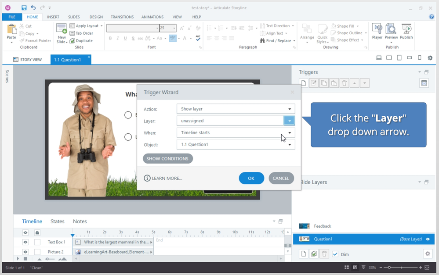Viewport: 439px width, 275px height.
Task: Click the Player icon in Publish group
Action: [x=377, y=31]
